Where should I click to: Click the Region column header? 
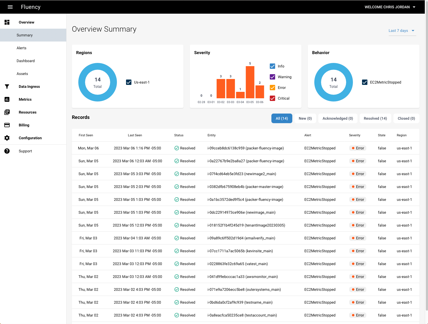[x=402, y=135]
